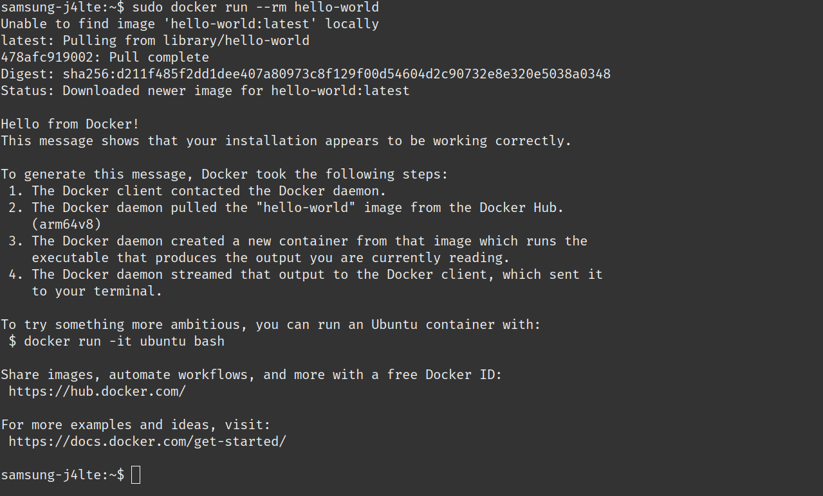Click the sha256 digest string
Image resolution: width=823 pixels, height=496 pixels.
(x=336, y=74)
